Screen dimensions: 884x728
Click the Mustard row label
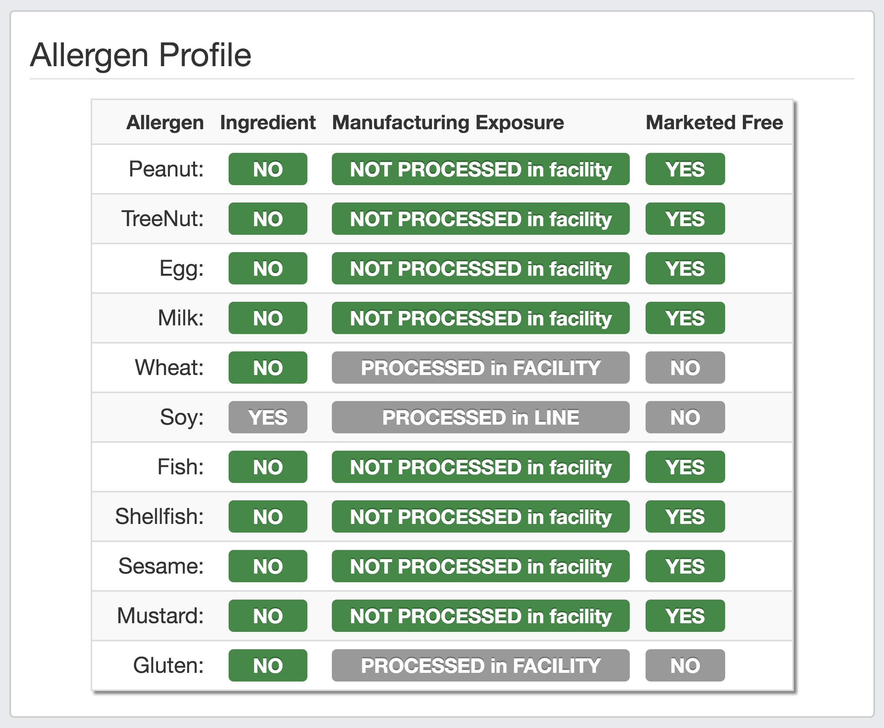160,616
